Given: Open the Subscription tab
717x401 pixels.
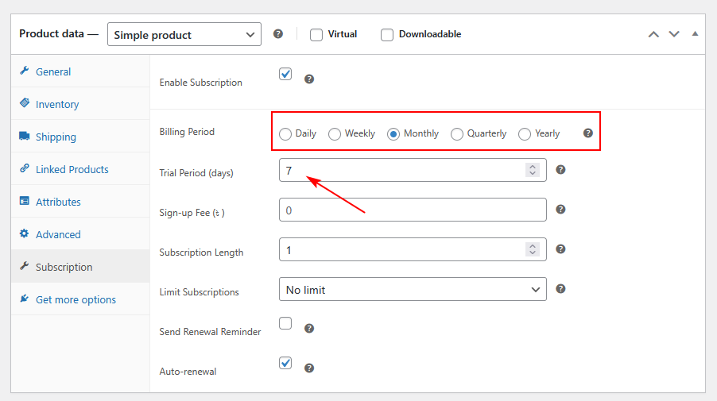Looking at the screenshot, I should pyautogui.click(x=80, y=266).
